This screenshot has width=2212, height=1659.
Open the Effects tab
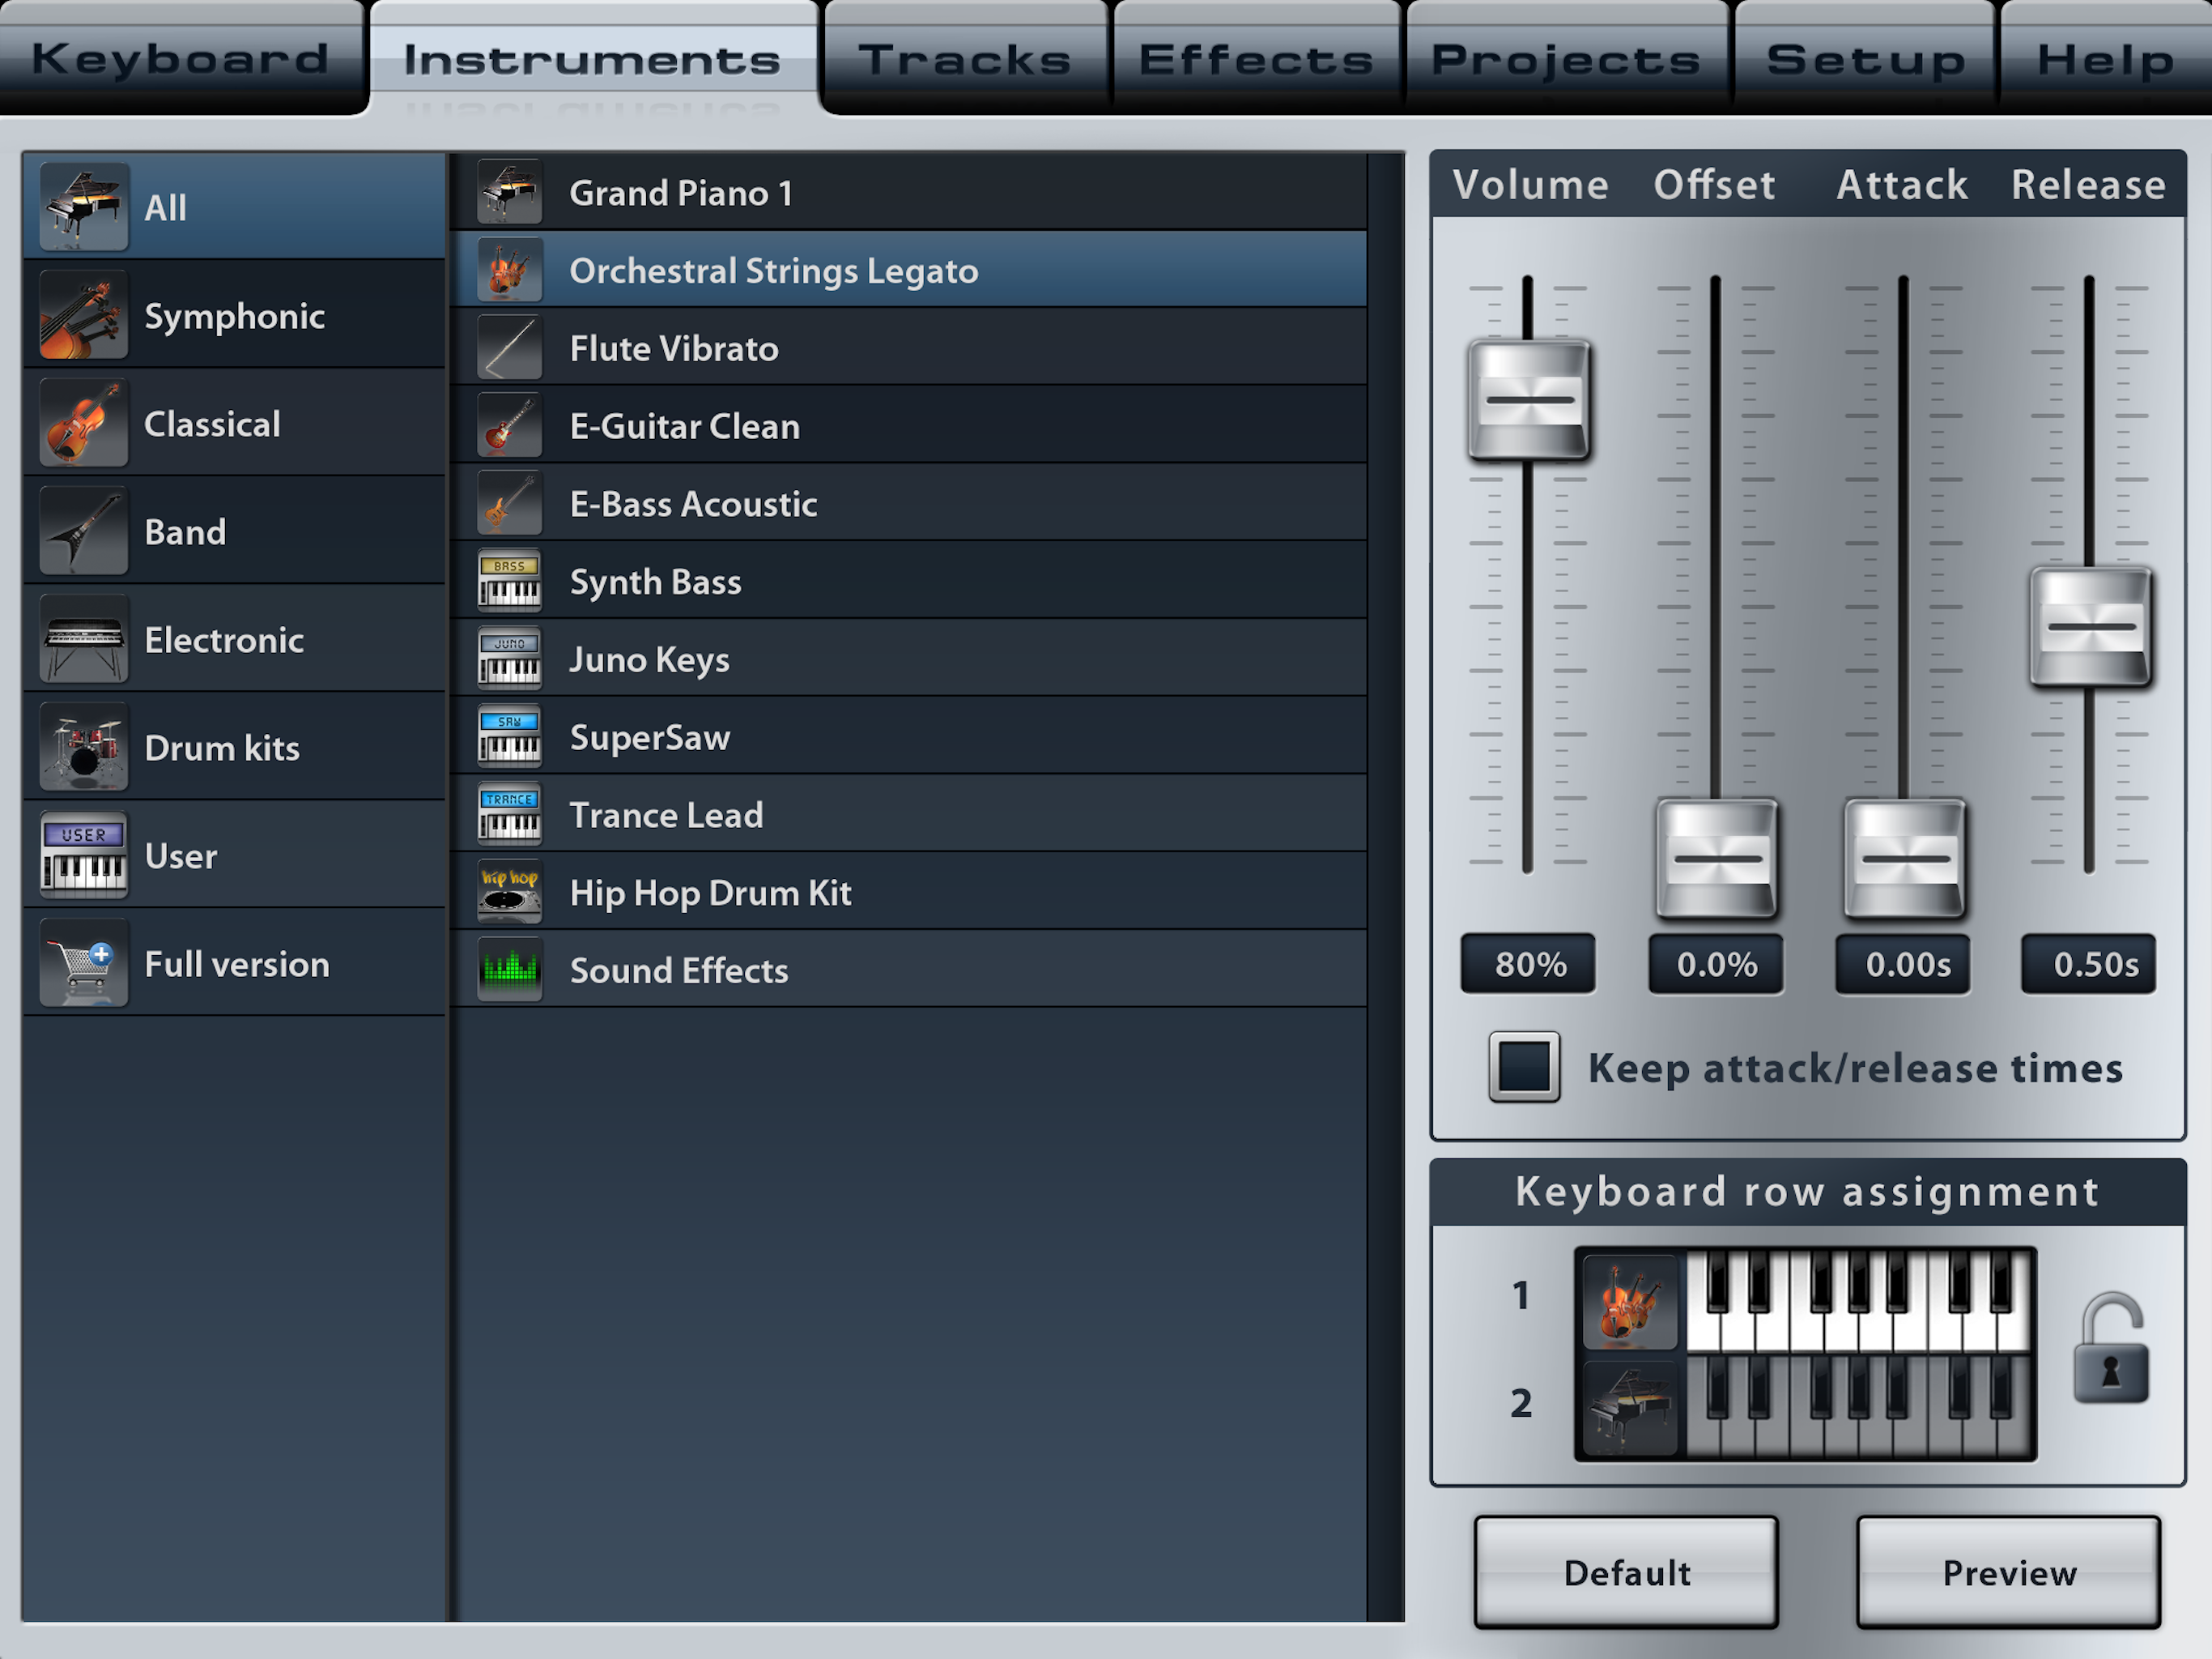tap(1257, 60)
